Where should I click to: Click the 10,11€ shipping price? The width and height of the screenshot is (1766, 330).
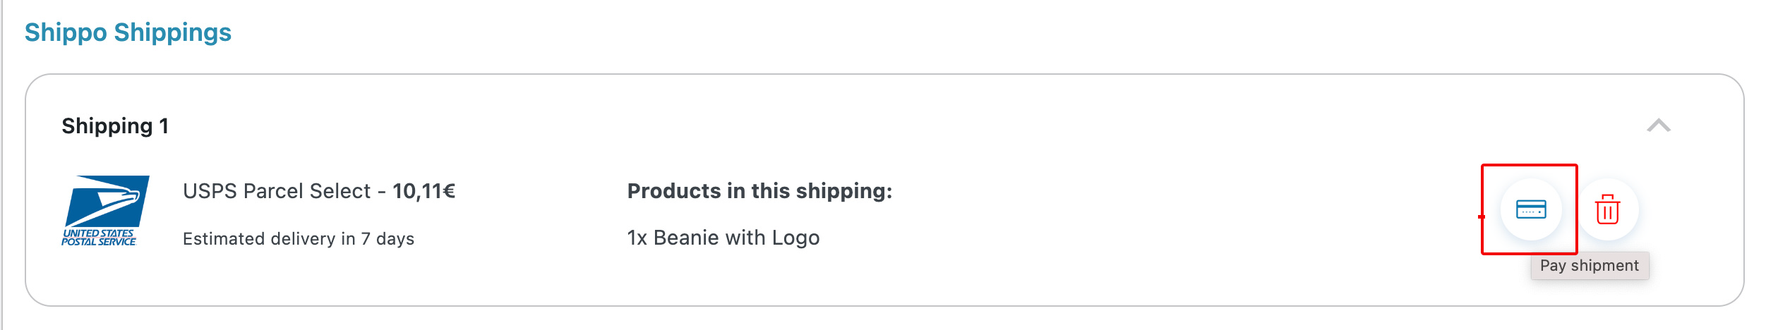pos(424,191)
